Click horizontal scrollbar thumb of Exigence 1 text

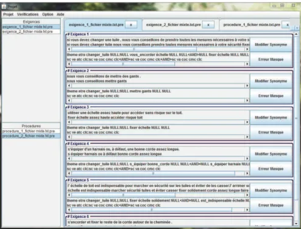[134, 49]
